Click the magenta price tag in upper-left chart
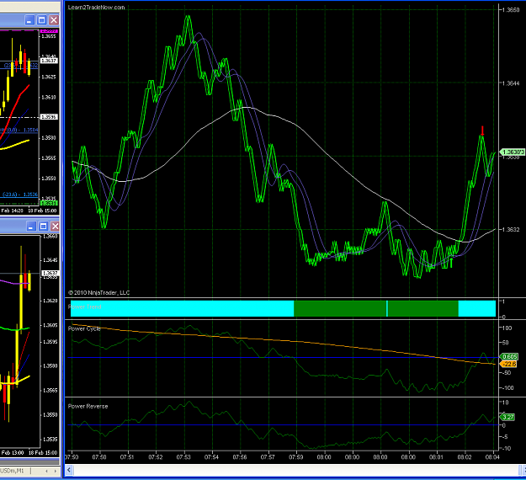526x480 pixels. click(x=49, y=31)
